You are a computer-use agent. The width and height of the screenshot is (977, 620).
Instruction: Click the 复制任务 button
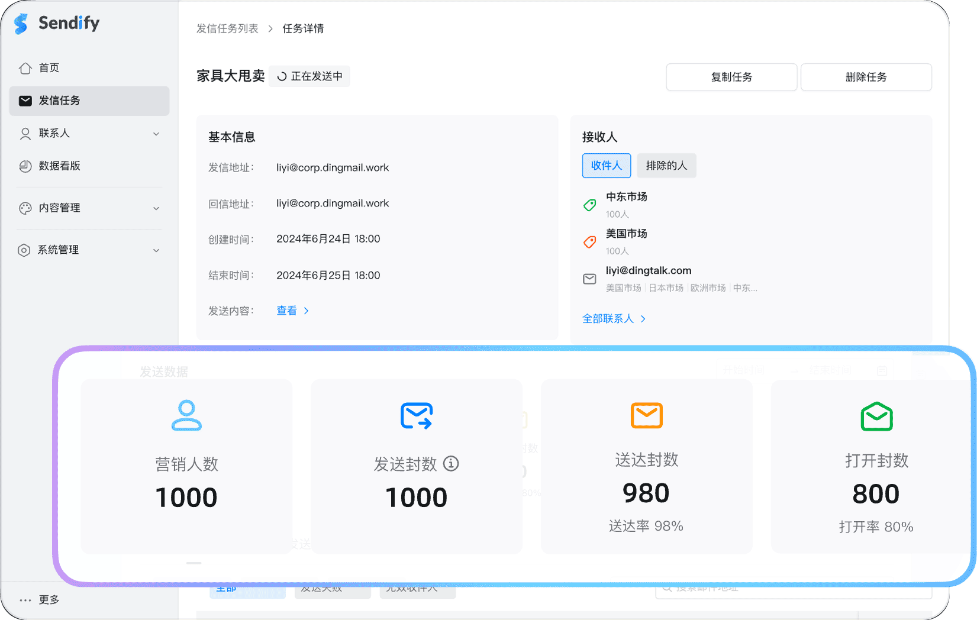731,77
